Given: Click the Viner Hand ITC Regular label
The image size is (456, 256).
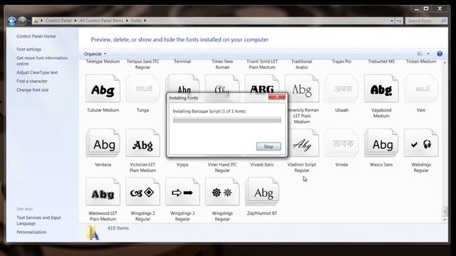Looking at the screenshot, I should (x=222, y=168).
